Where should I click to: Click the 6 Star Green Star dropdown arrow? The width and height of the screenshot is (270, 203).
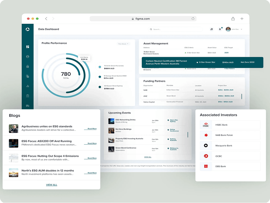click(x=197, y=63)
